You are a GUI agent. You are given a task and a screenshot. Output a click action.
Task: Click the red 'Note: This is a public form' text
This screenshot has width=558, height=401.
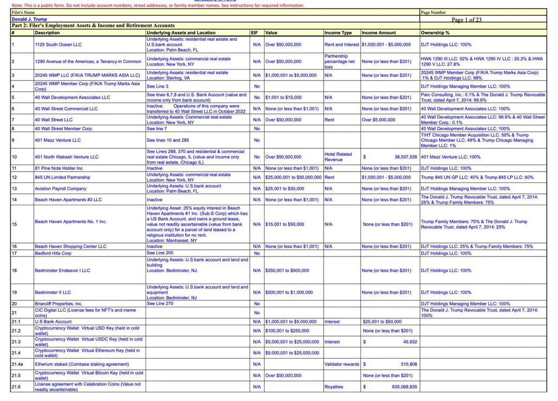[x=158, y=5]
